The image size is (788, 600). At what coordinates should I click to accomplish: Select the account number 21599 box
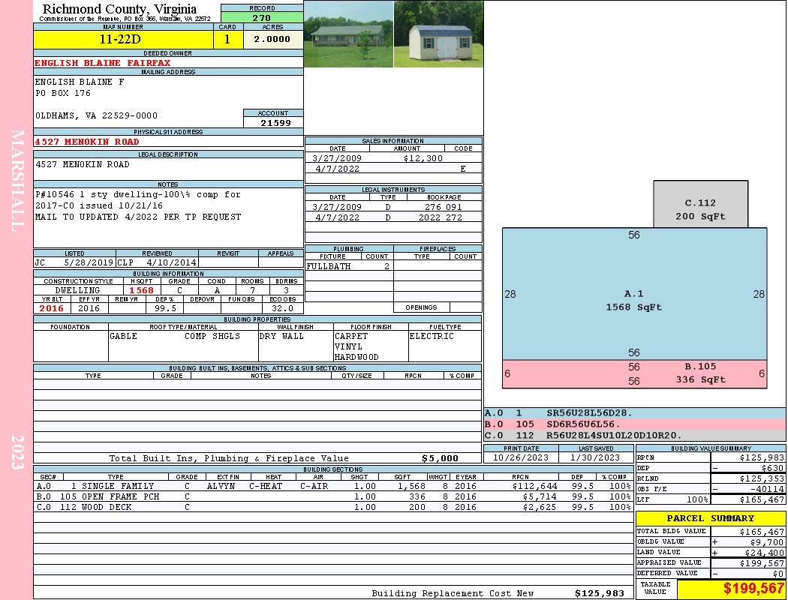[x=273, y=122]
